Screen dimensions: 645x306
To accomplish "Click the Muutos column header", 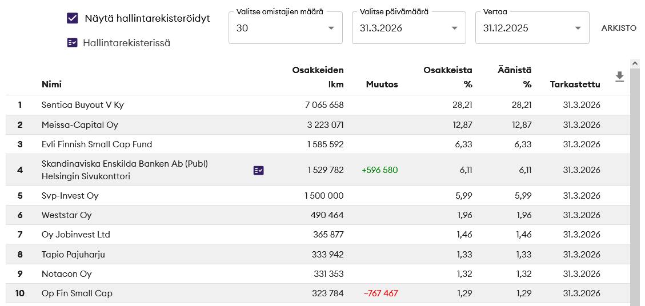I will [x=382, y=84].
